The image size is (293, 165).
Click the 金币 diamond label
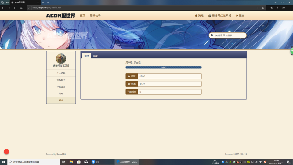point(132,84)
